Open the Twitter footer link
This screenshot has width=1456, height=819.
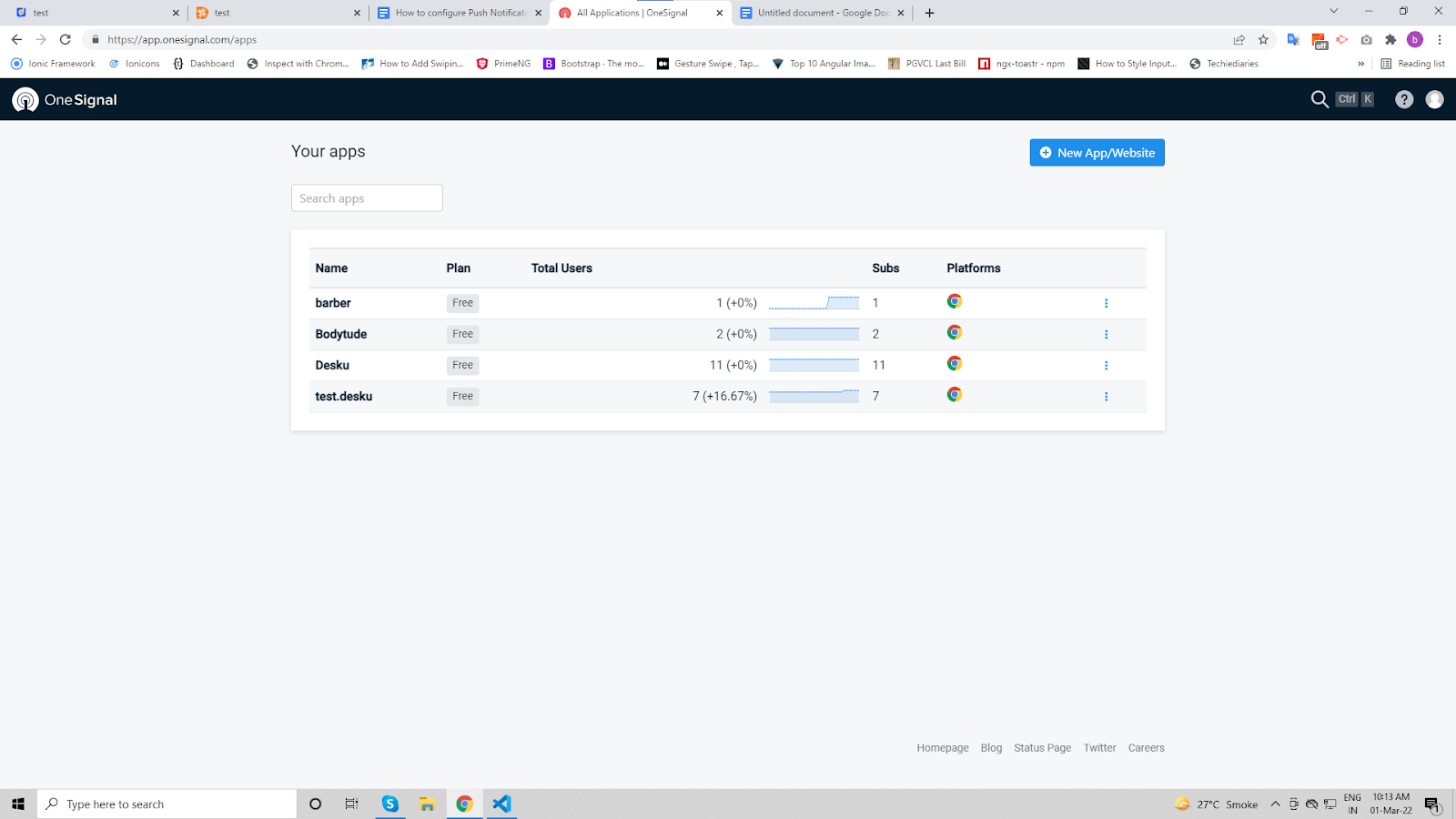pyautogui.click(x=1099, y=748)
